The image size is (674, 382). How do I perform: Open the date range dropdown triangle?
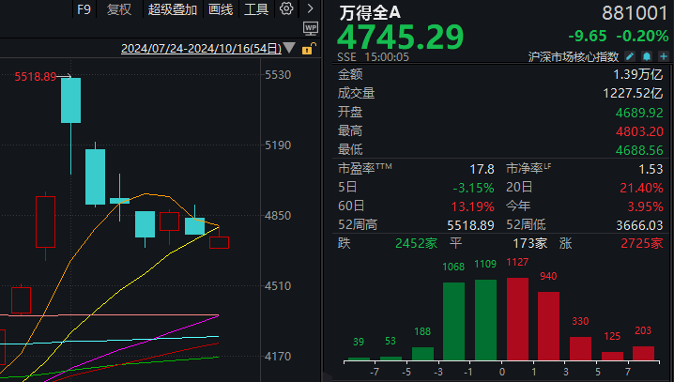tap(291, 49)
